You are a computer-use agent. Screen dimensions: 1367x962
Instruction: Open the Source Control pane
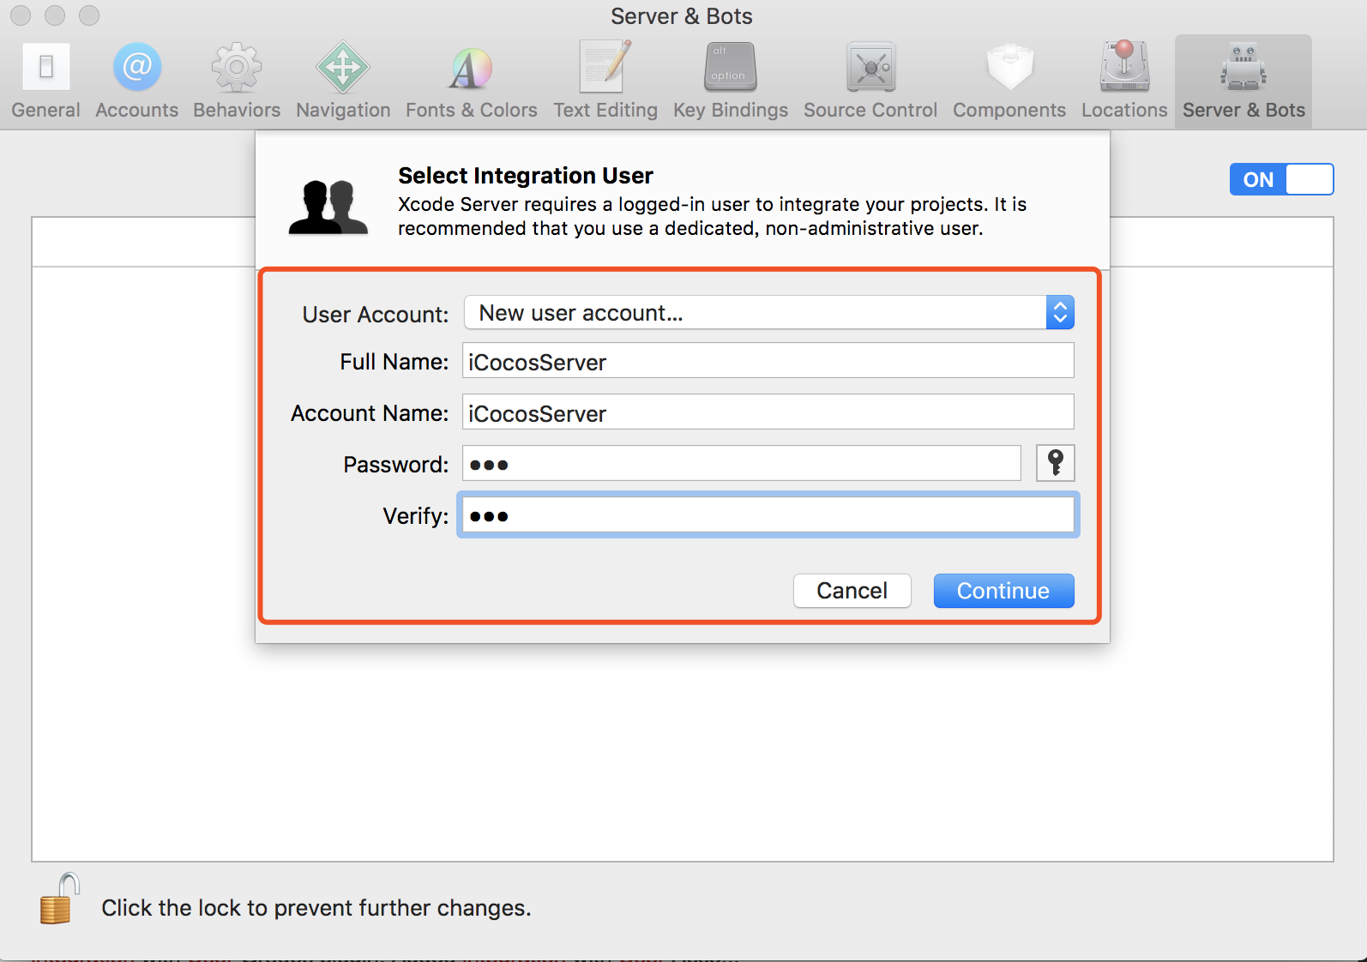click(x=870, y=81)
